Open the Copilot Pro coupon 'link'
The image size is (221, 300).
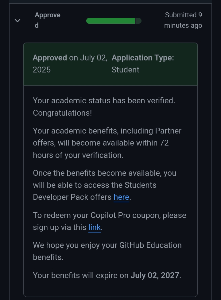(x=94, y=228)
